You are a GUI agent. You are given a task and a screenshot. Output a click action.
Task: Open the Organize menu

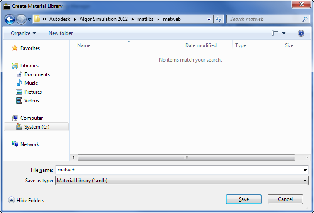pos(23,33)
